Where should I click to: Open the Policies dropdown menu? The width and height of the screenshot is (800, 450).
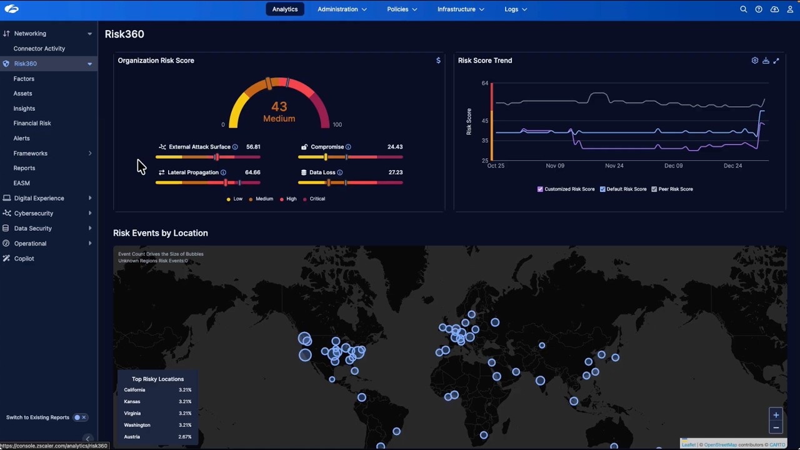[402, 9]
